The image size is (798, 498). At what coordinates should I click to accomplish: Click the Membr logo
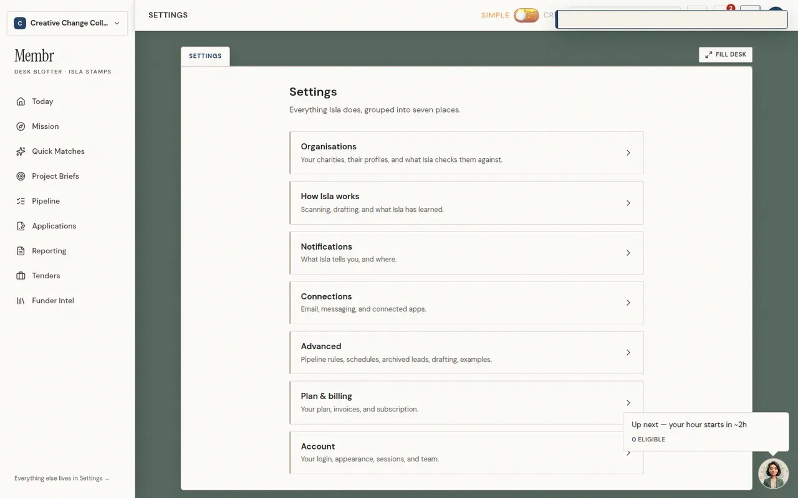pyautogui.click(x=34, y=56)
